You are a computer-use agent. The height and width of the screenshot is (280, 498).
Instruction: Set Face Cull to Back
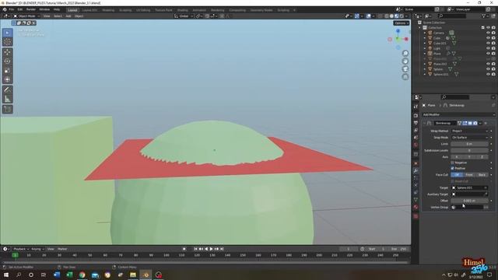click(482, 175)
